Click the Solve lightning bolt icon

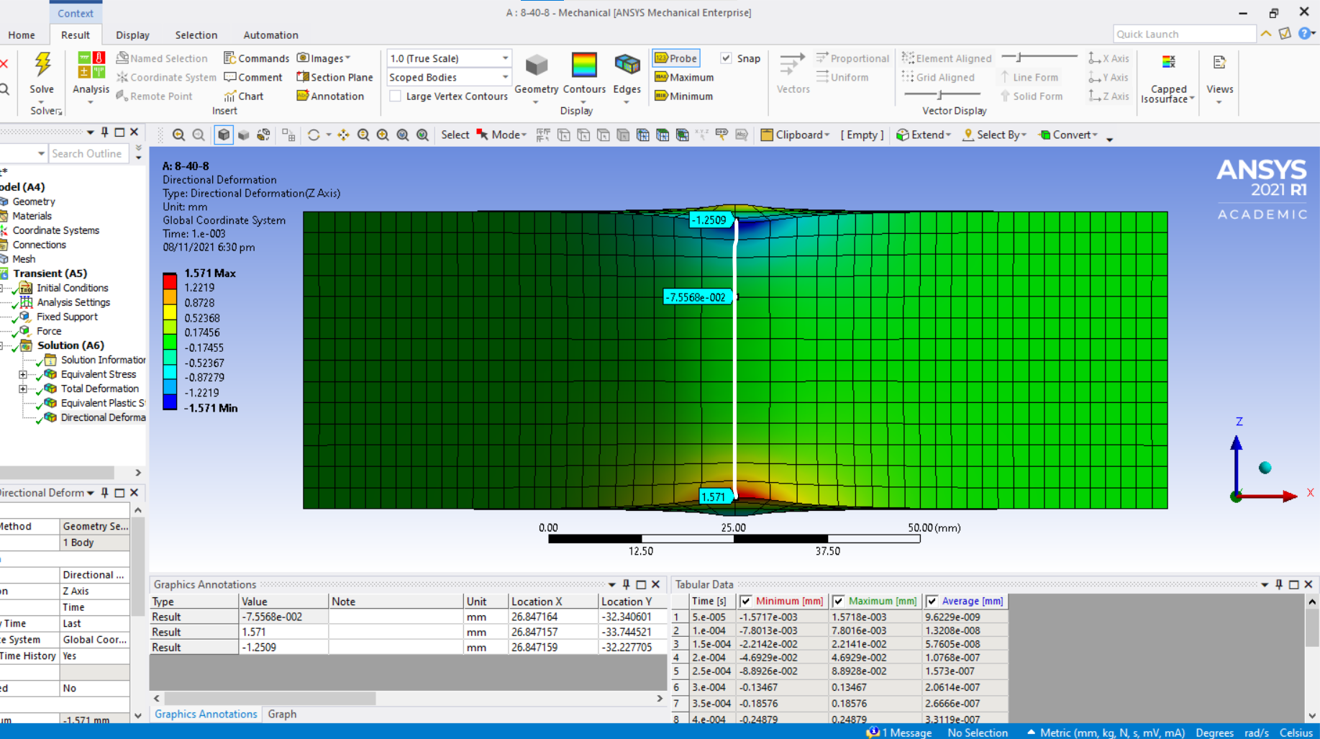(x=42, y=65)
